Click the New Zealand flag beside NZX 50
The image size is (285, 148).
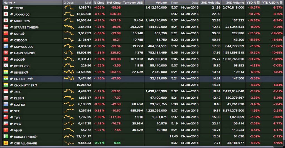coord(6,104)
